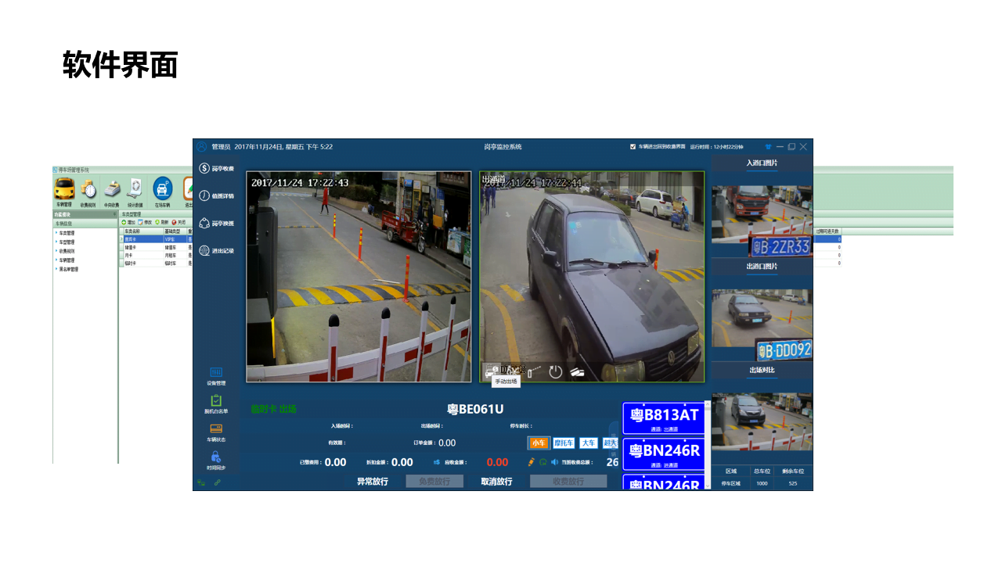Viewport: 1002px width, 563px height.
Task: Open 值班详情 info icon in sidebar
Action: [204, 195]
